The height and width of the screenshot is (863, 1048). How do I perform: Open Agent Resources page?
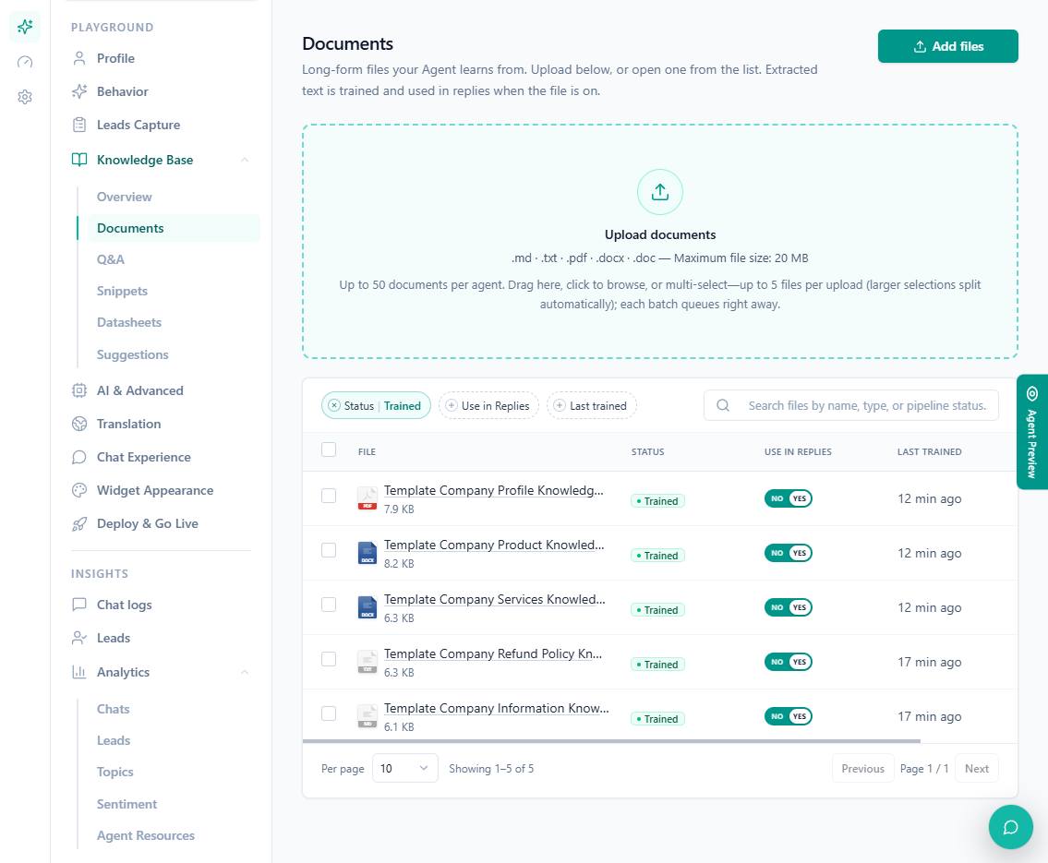(146, 835)
